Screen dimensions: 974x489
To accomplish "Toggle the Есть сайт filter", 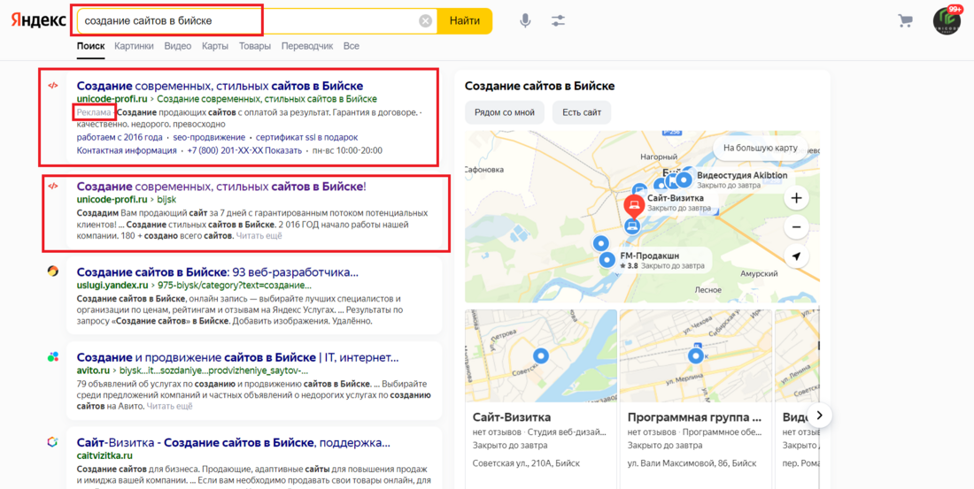I will pyautogui.click(x=582, y=113).
